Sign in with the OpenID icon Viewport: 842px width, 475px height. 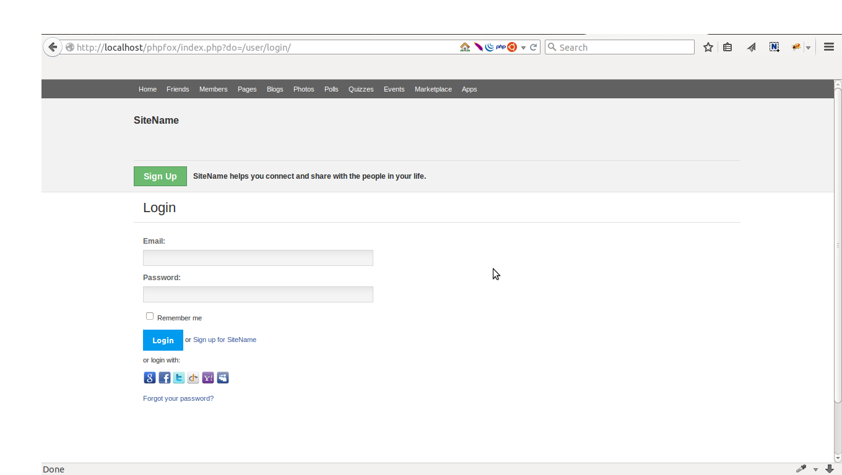click(x=193, y=378)
